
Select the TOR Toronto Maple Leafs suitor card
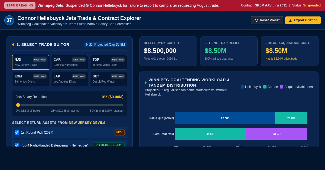(x=109, y=62)
